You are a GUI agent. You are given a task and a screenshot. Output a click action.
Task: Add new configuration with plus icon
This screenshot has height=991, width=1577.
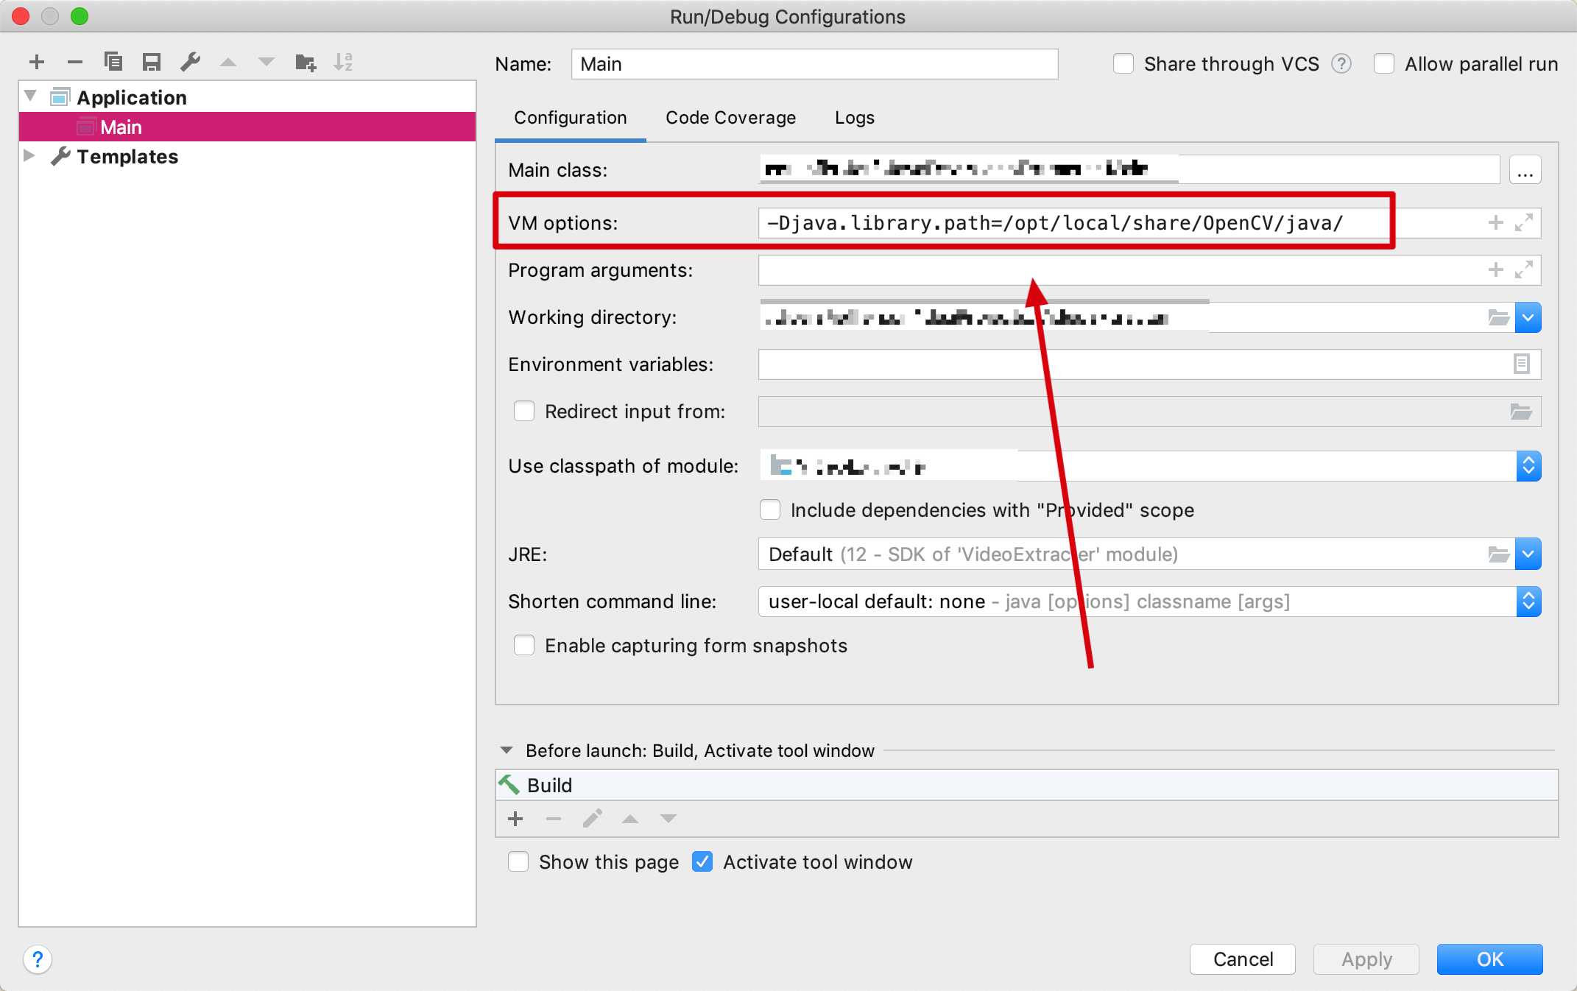click(x=37, y=62)
